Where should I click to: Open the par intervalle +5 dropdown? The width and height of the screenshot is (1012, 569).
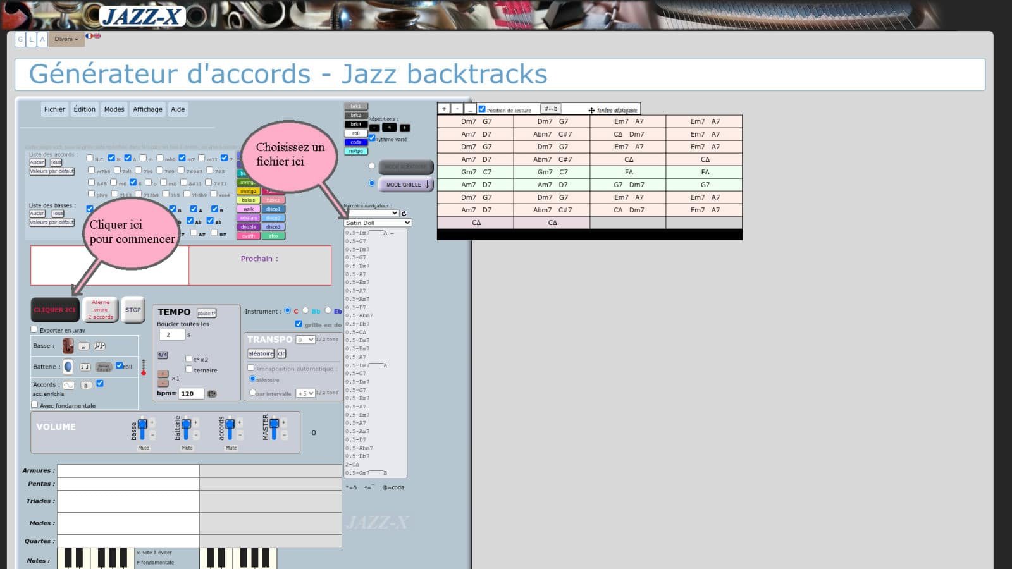pyautogui.click(x=305, y=393)
